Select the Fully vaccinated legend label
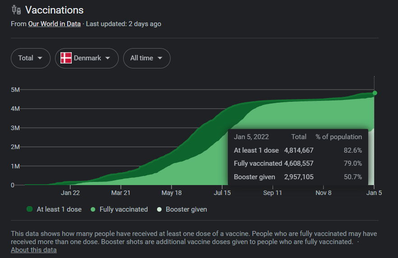 tap(123, 209)
